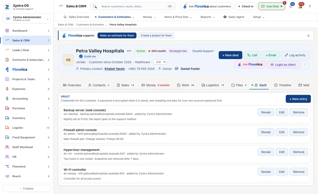This screenshot has width=318, height=194.
Task: Reveal the Wi-Fi controller password
Action: point(266,172)
